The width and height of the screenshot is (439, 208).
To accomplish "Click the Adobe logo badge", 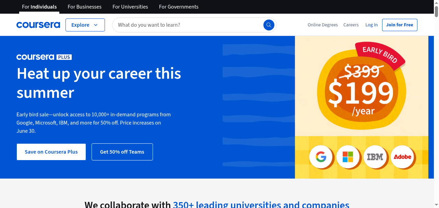I will (x=402, y=157).
